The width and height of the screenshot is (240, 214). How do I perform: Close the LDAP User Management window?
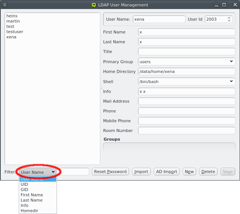235,5
